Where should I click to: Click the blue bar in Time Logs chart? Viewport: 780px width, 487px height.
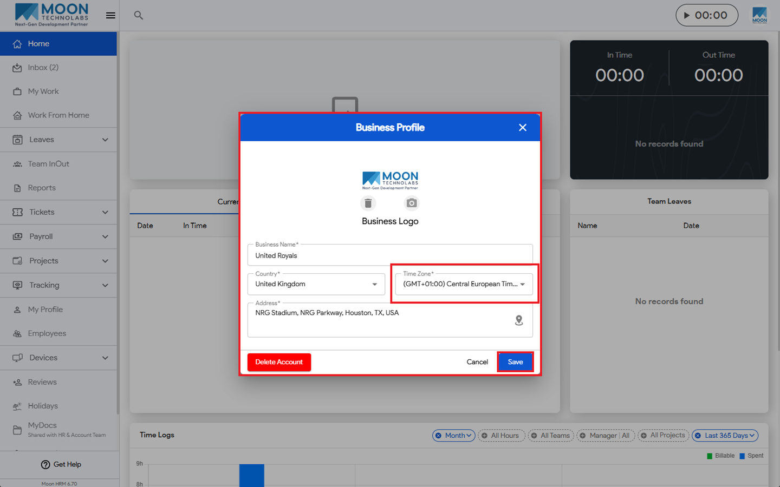point(252,475)
